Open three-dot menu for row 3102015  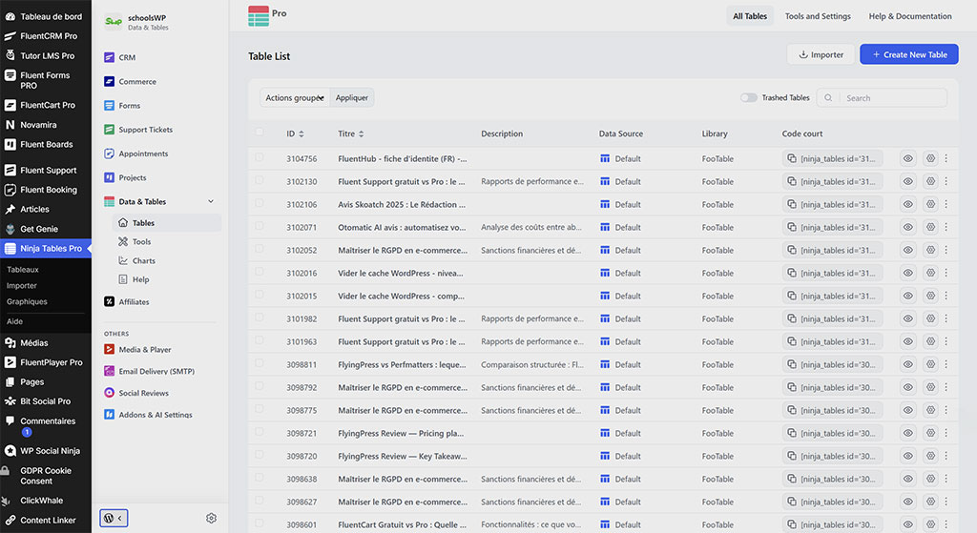946,296
